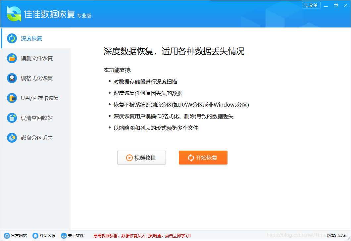The width and height of the screenshot is (351, 241).
Task: Click the red 高清视频教程 promo link
Action: pyautogui.click(x=142, y=236)
